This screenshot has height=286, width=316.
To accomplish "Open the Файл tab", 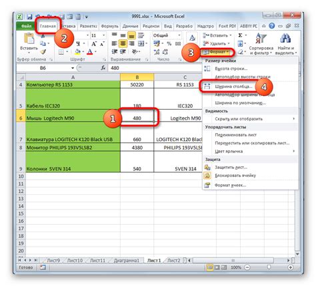I will click(26, 26).
